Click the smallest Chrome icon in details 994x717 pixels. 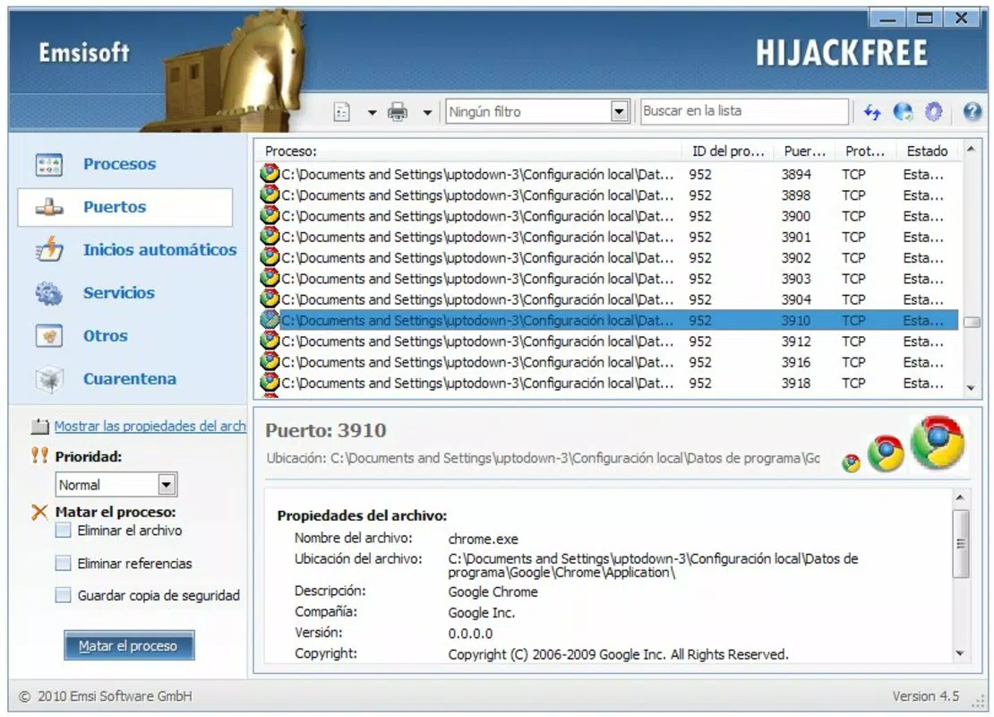851,464
